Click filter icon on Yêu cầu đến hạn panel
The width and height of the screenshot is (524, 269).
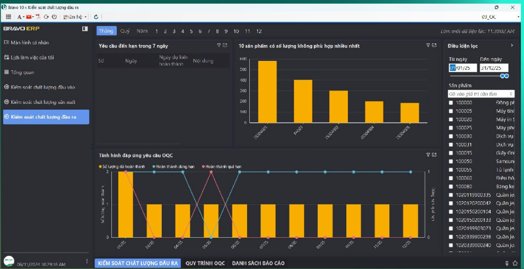(219, 46)
